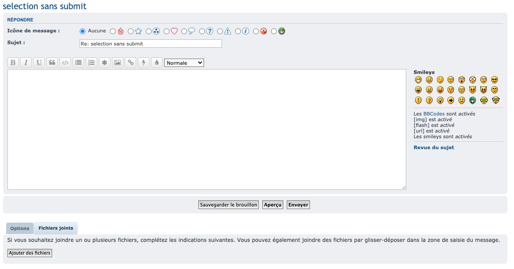Insert an image with the picture icon

point(117,63)
